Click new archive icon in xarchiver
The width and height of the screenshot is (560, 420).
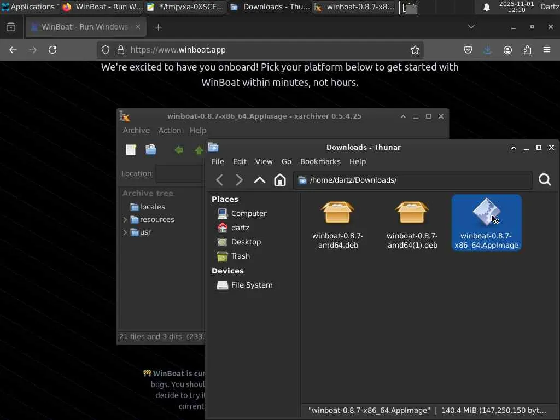[x=131, y=150]
